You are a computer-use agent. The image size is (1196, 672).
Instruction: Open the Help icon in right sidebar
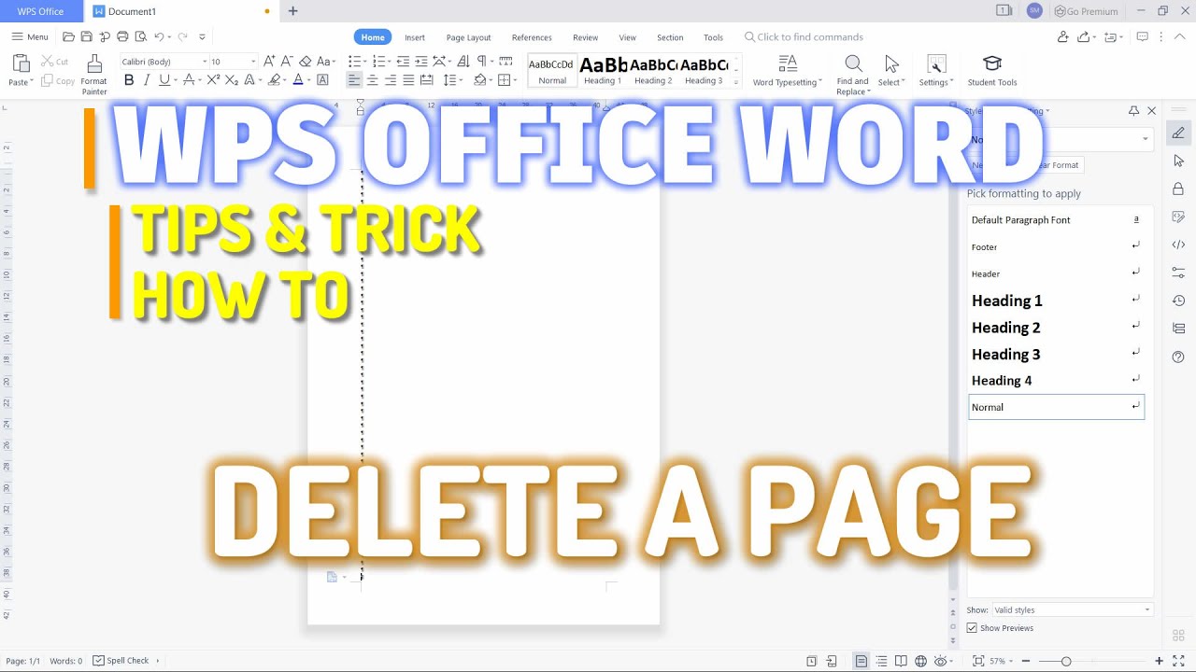[x=1178, y=357]
